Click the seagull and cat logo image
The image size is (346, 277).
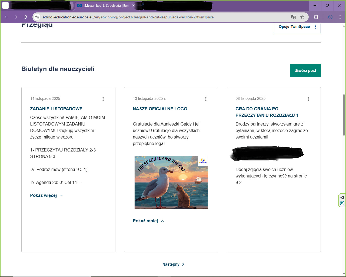[171, 182]
